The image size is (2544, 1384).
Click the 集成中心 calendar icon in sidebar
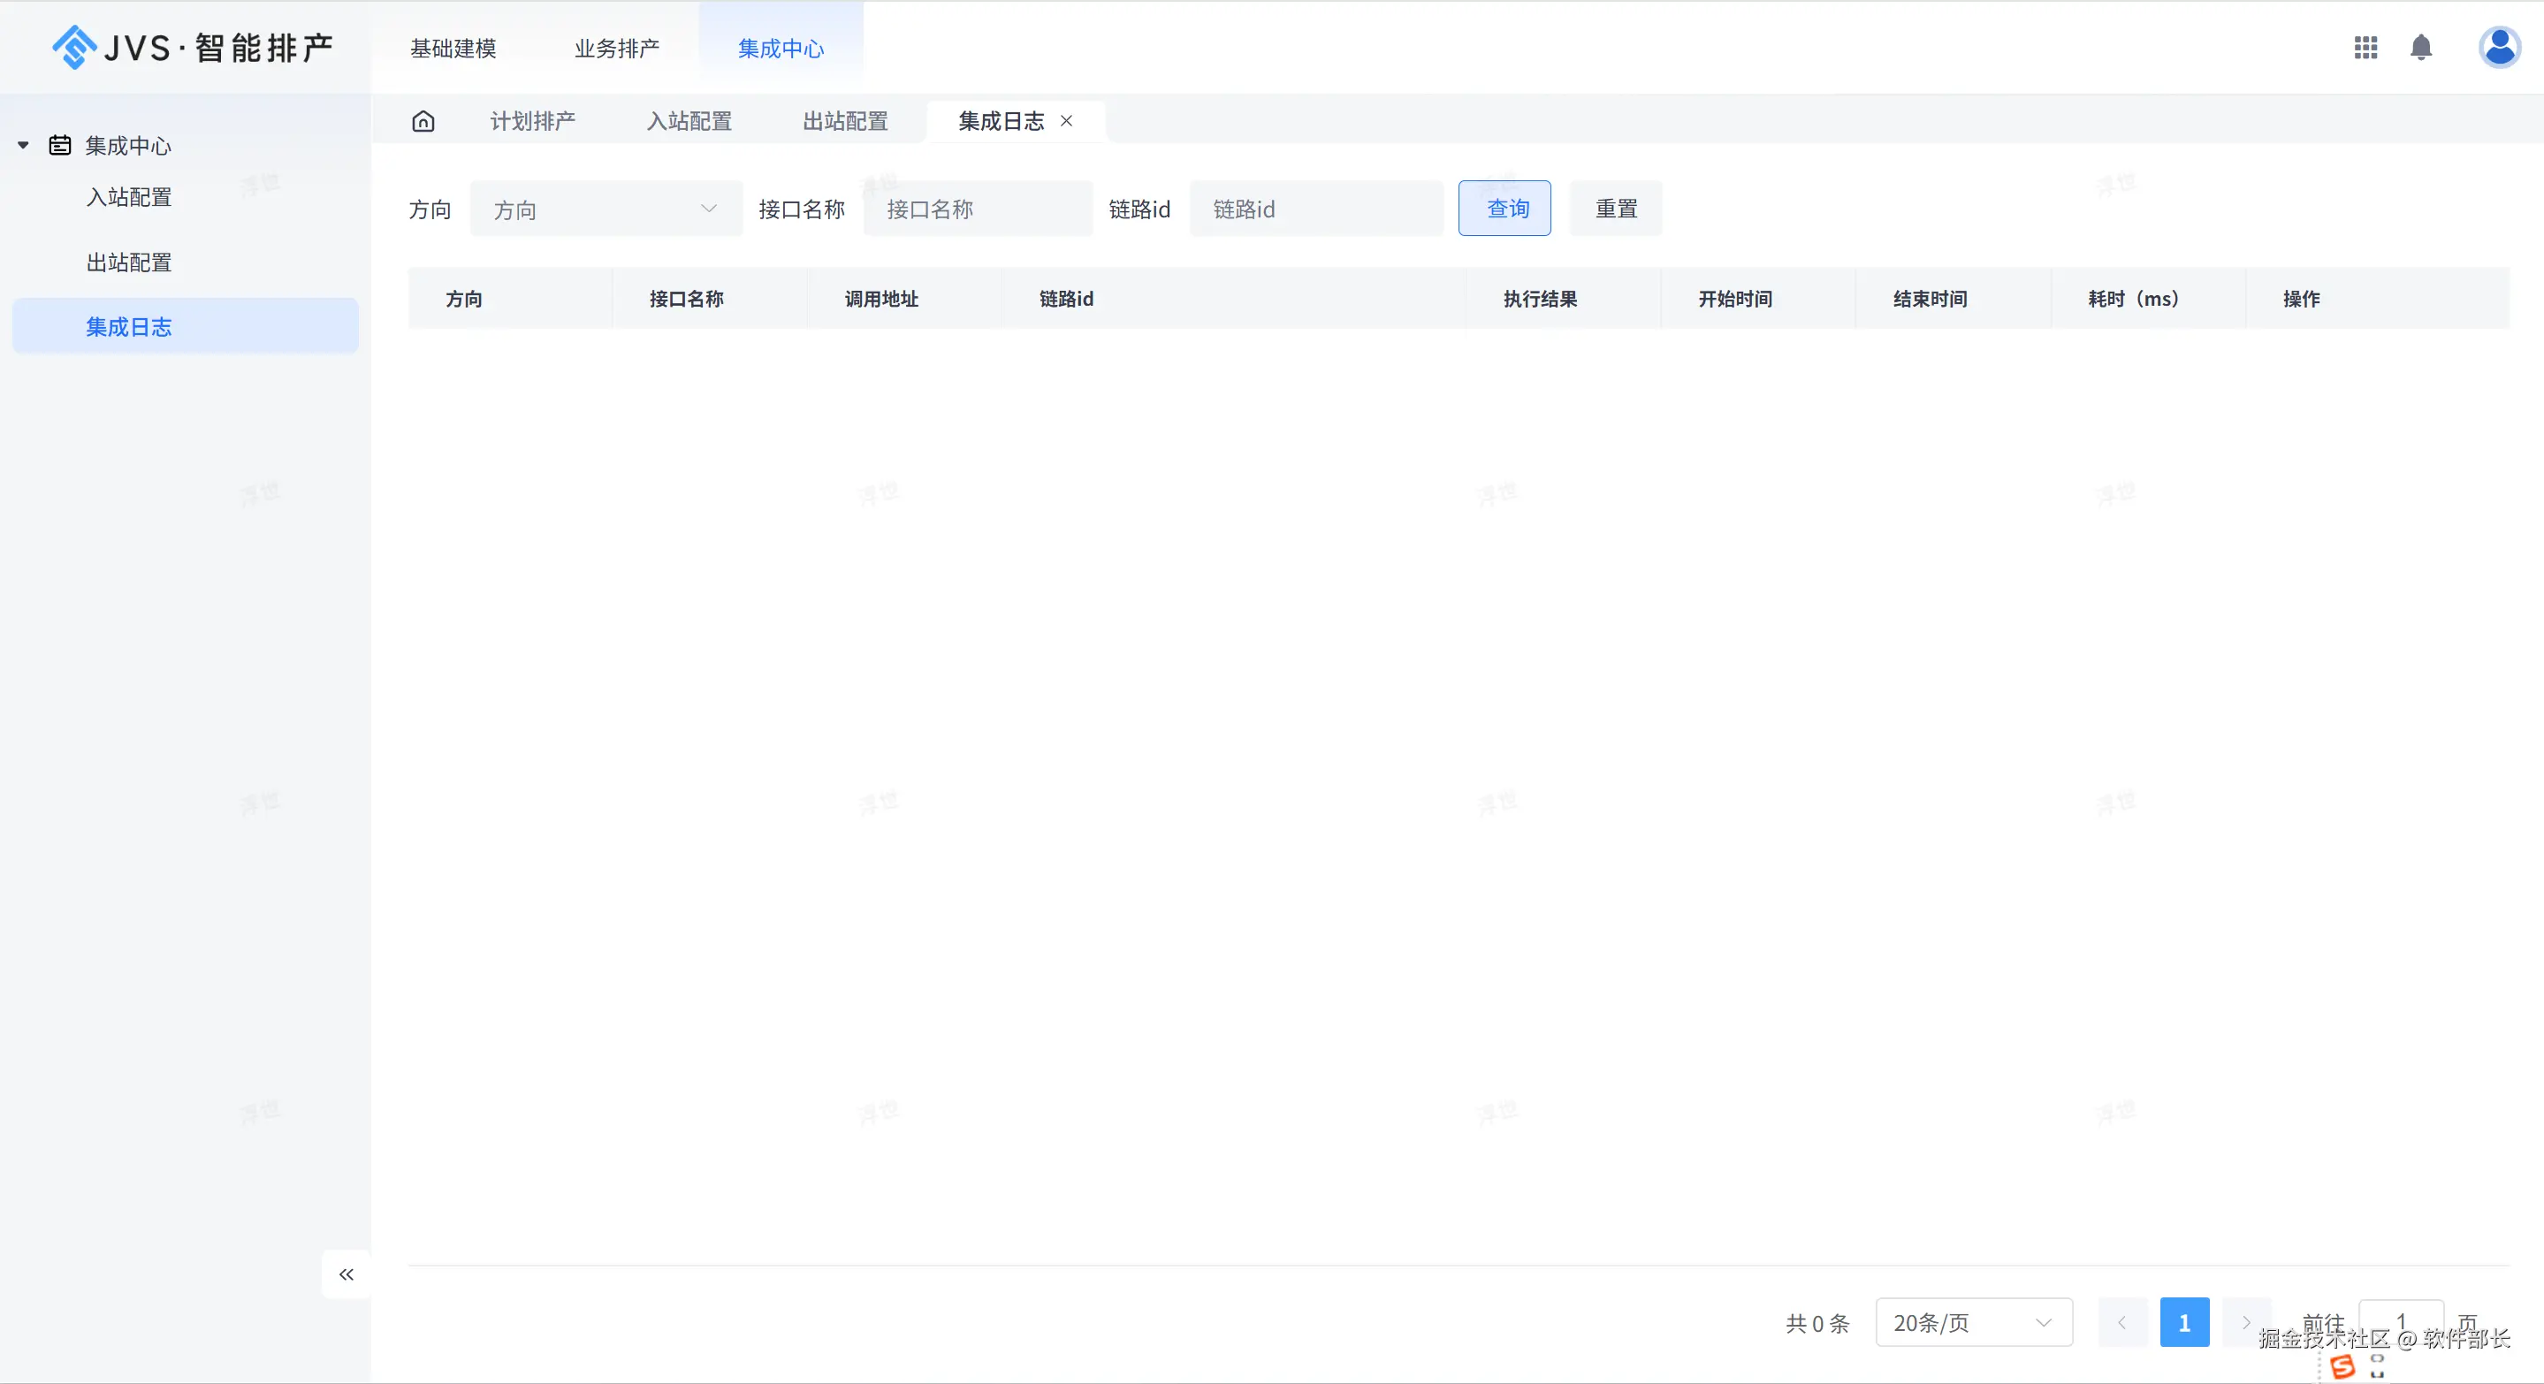click(x=60, y=146)
